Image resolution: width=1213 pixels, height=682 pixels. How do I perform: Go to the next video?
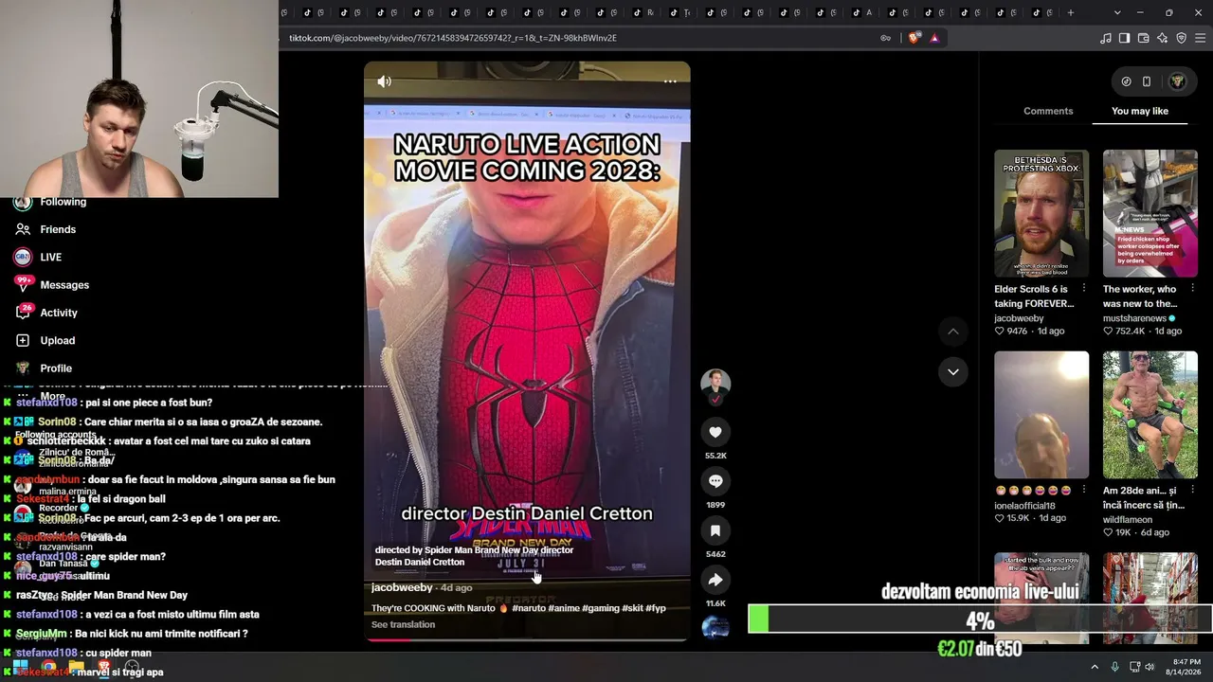953,371
